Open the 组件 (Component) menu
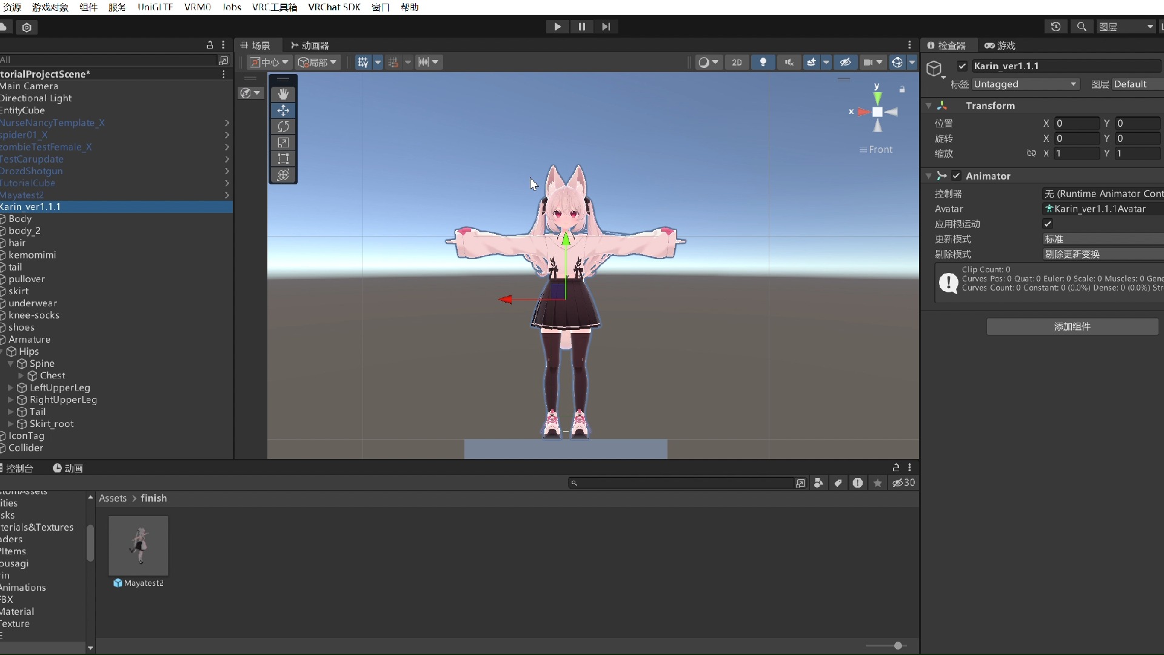This screenshot has height=655, width=1164. coord(89,7)
